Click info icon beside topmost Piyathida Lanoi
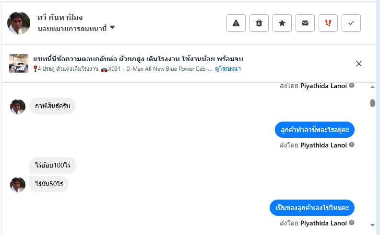The image size is (380, 235). [352, 86]
